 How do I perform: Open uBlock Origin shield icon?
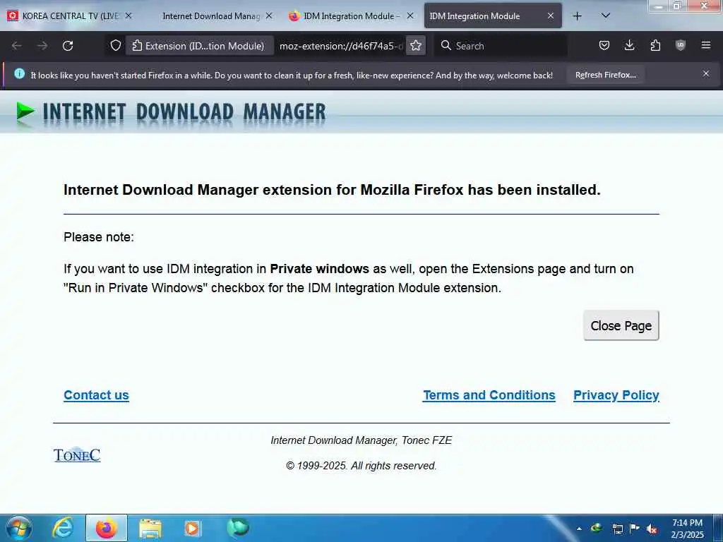681,46
